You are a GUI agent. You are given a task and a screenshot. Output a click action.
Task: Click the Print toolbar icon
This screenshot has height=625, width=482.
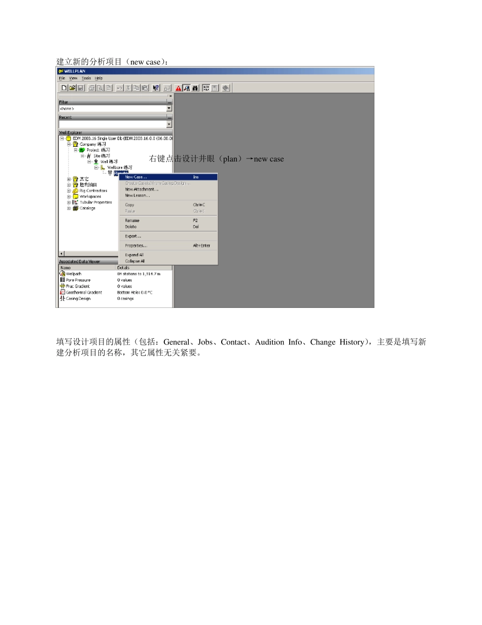point(92,88)
